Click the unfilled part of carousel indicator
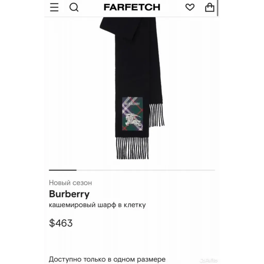The width and height of the screenshot is (264, 264). tap(146, 170)
